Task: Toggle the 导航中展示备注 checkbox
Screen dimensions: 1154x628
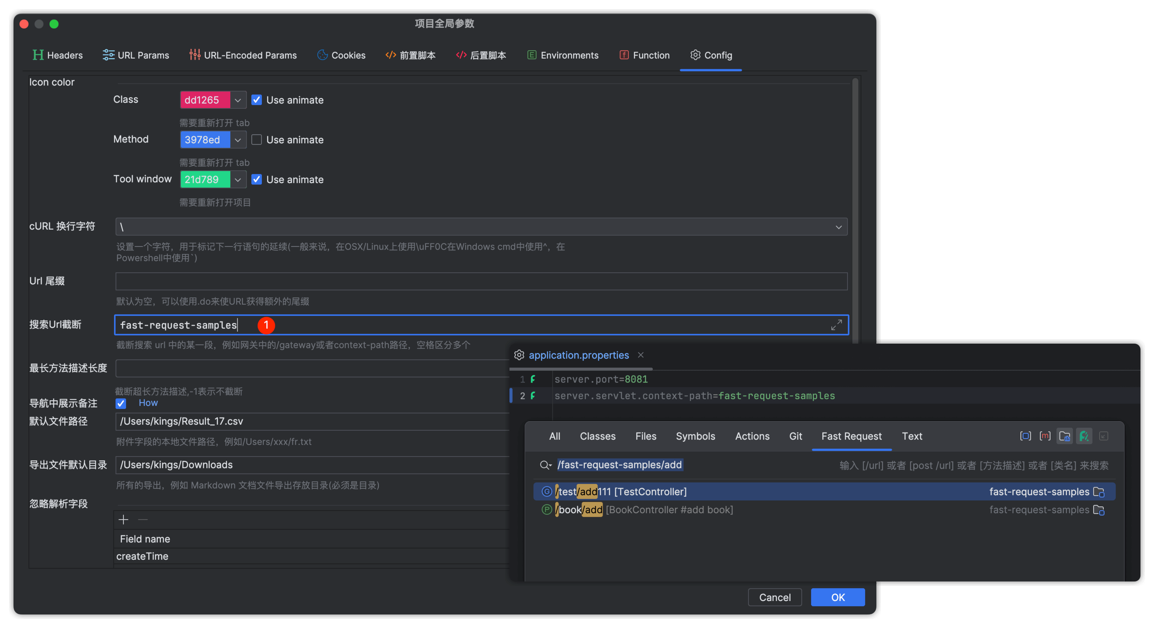Action: tap(121, 403)
